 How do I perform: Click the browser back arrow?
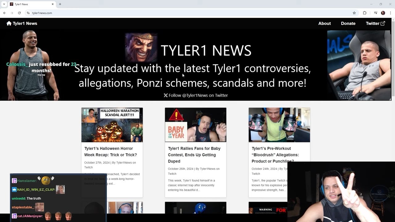(4, 13)
